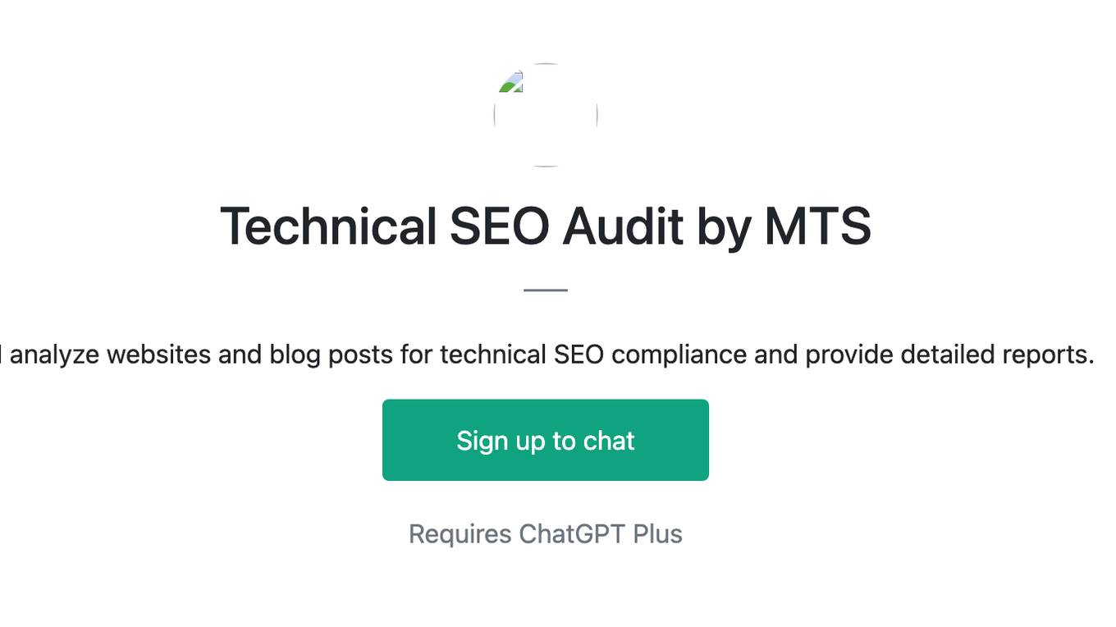Click the word Technical in the title

(x=328, y=226)
